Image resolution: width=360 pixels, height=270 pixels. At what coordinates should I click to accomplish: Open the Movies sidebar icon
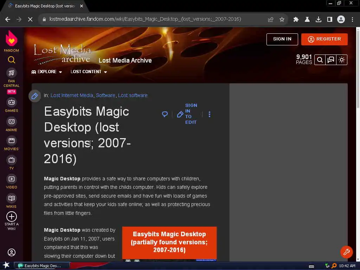[x=12, y=141]
